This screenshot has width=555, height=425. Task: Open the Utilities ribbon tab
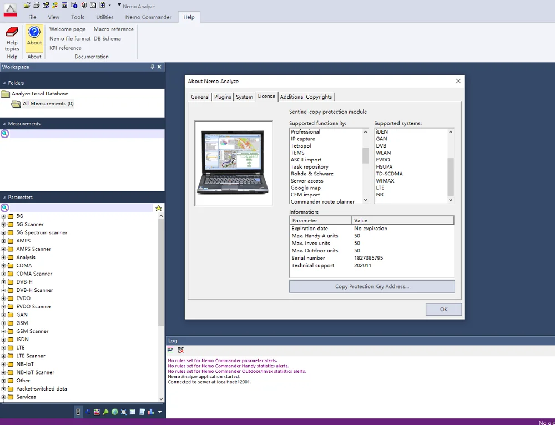[105, 17]
